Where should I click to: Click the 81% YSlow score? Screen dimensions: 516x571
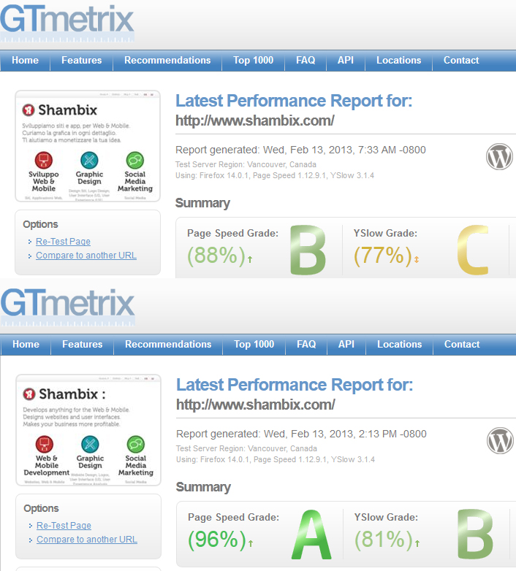[384, 540]
